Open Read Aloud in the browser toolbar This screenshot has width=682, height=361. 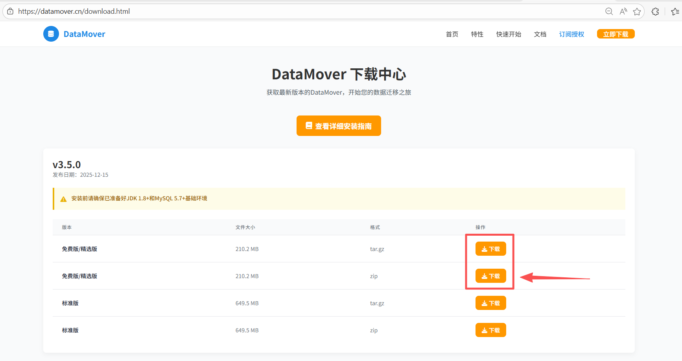[623, 11]
